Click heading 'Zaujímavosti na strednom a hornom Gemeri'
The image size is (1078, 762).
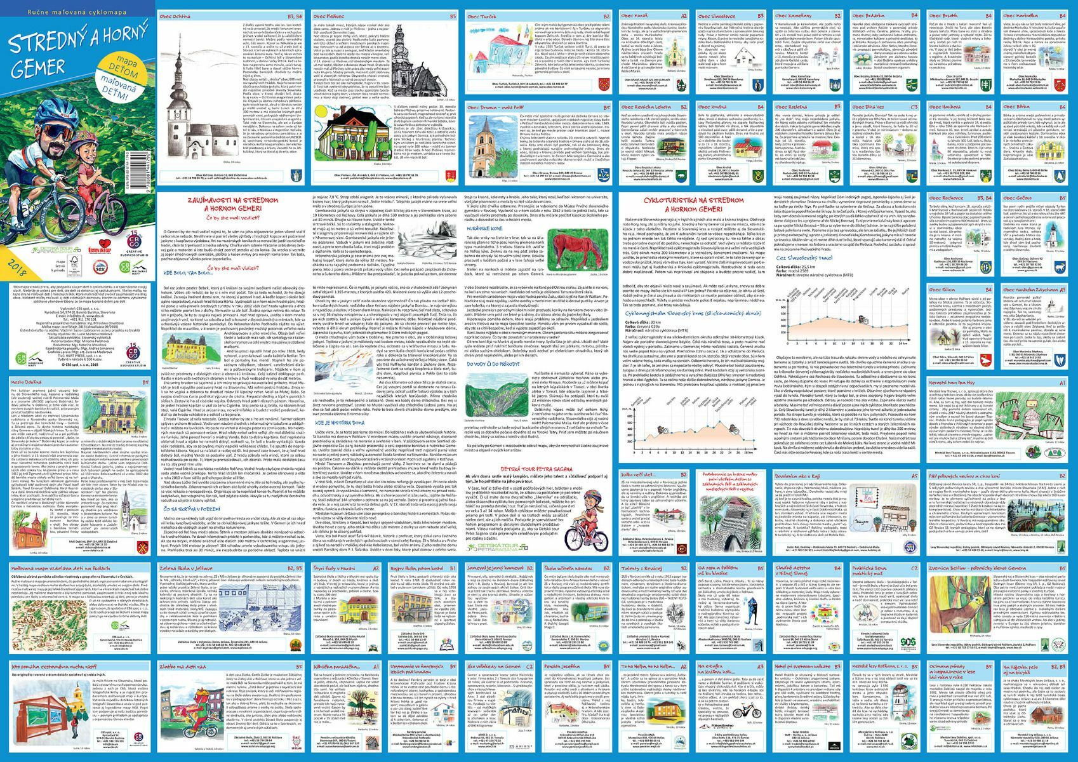[234, 203]
